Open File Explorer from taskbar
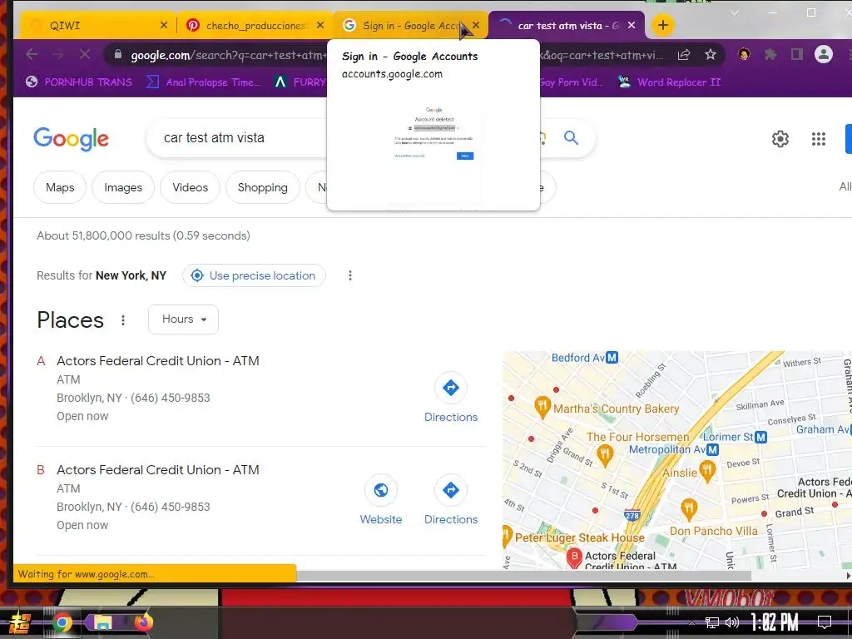 point(102,622)
